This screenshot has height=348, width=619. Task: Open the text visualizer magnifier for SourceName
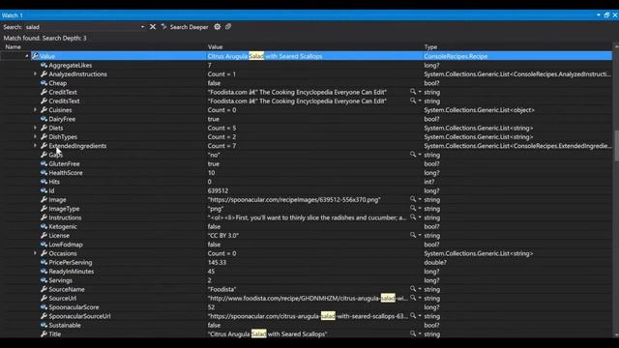413,289
